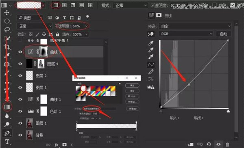Screen dimensions: 244x148
Task: Switch to Masks properties tab icon
Action: (x=159, y=15)
